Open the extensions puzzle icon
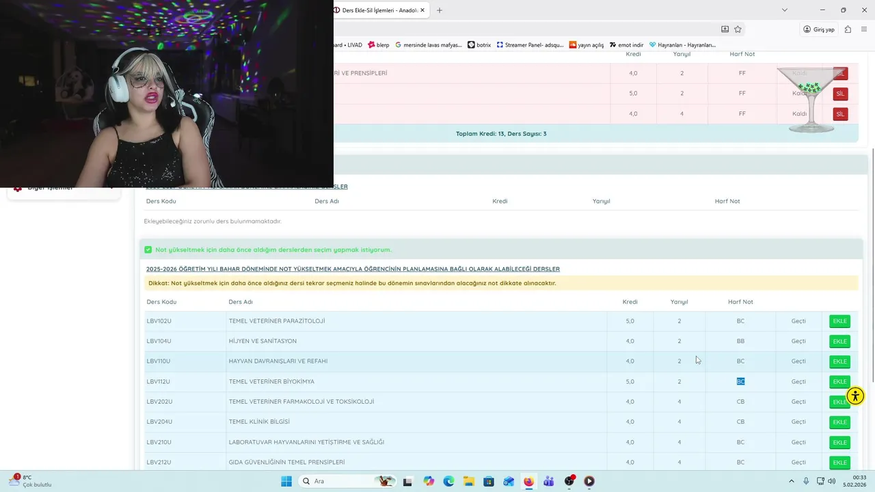 (848, 29)
